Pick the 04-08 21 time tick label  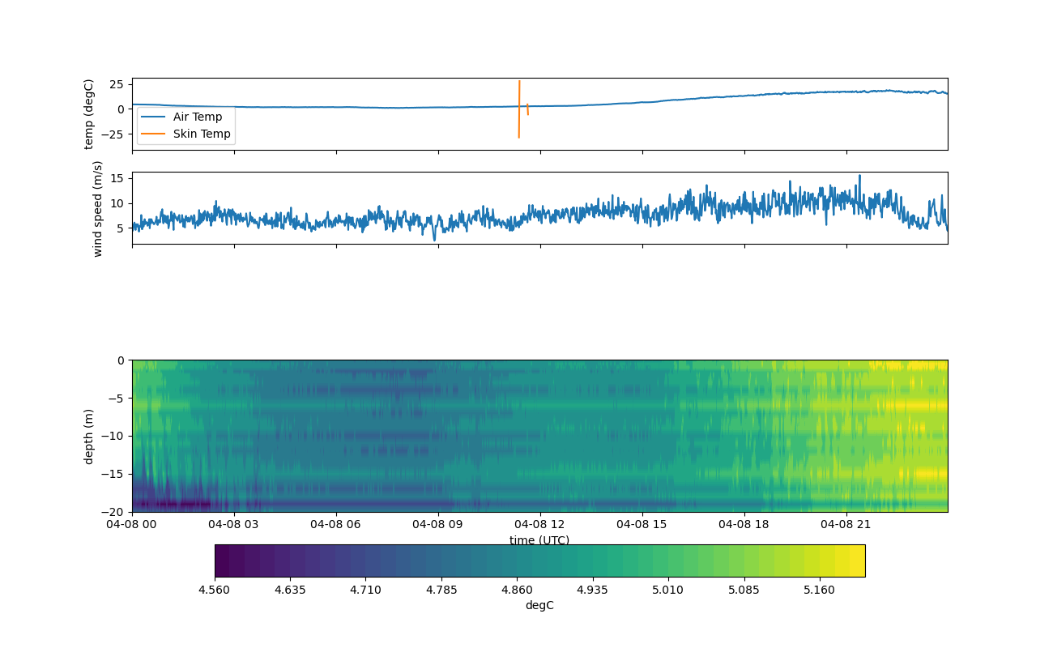846,524
